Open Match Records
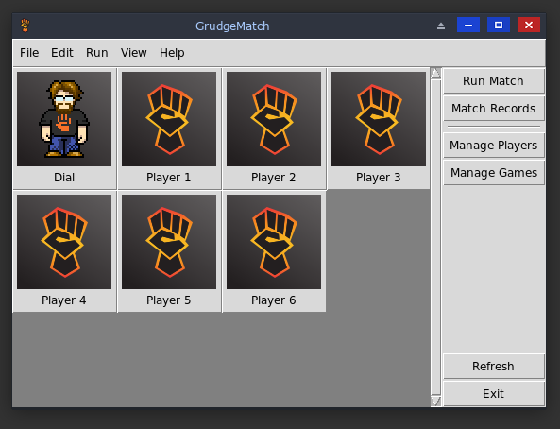The height and width of the screenshot is (429, 560). pos(494,108)
